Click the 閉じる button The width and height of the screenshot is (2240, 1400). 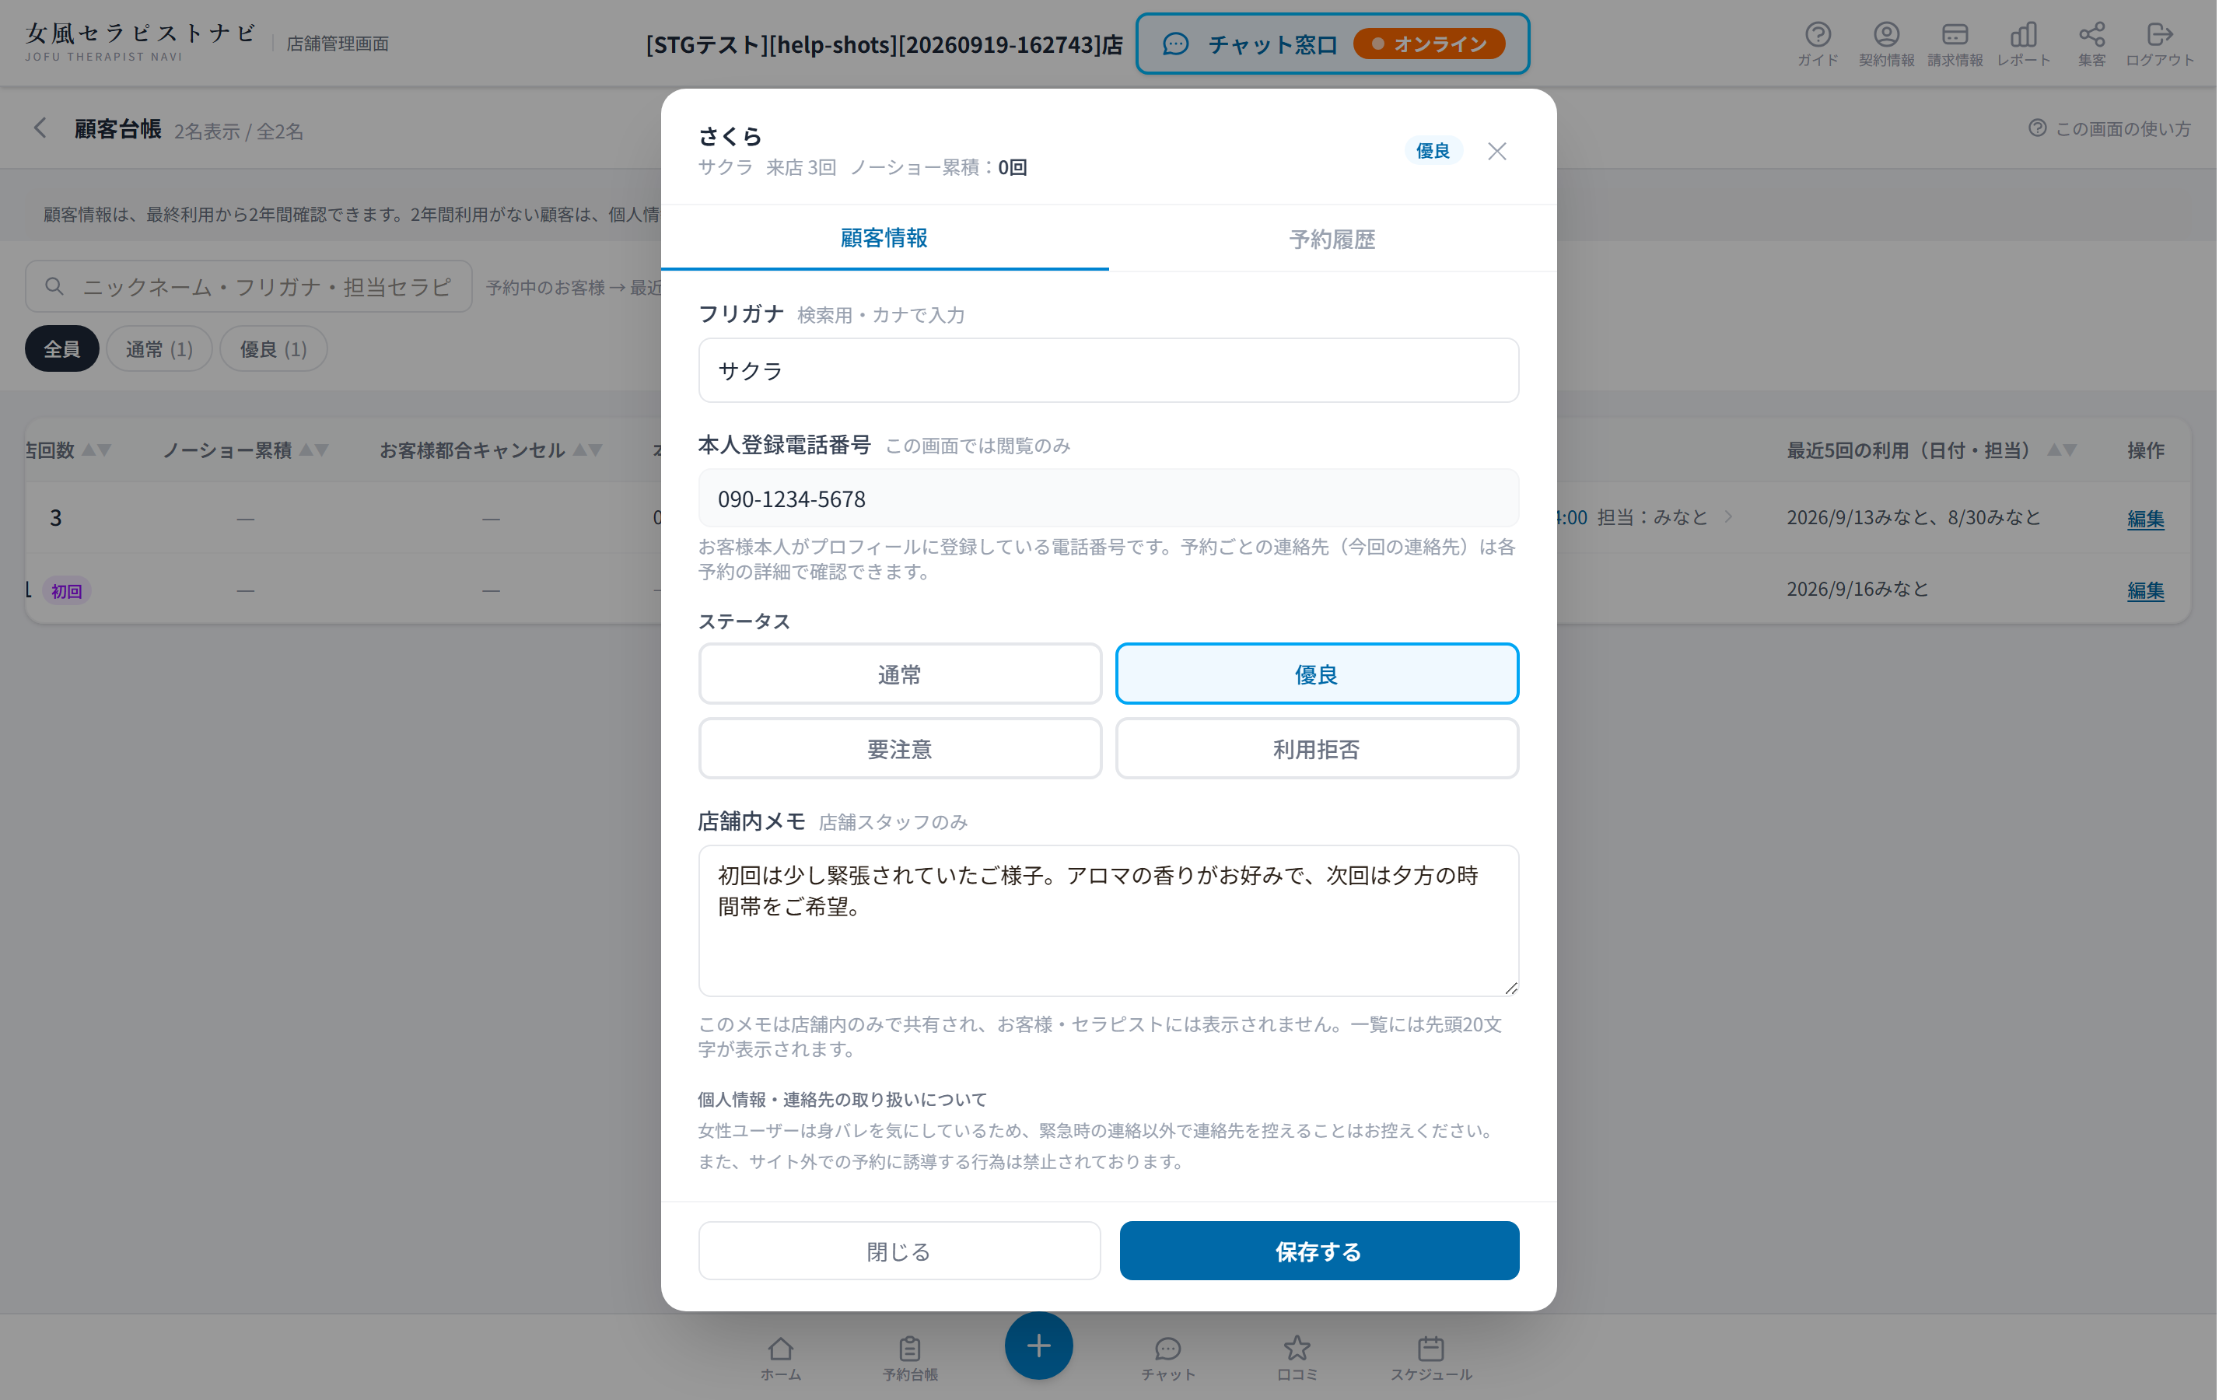(899, 1251)
